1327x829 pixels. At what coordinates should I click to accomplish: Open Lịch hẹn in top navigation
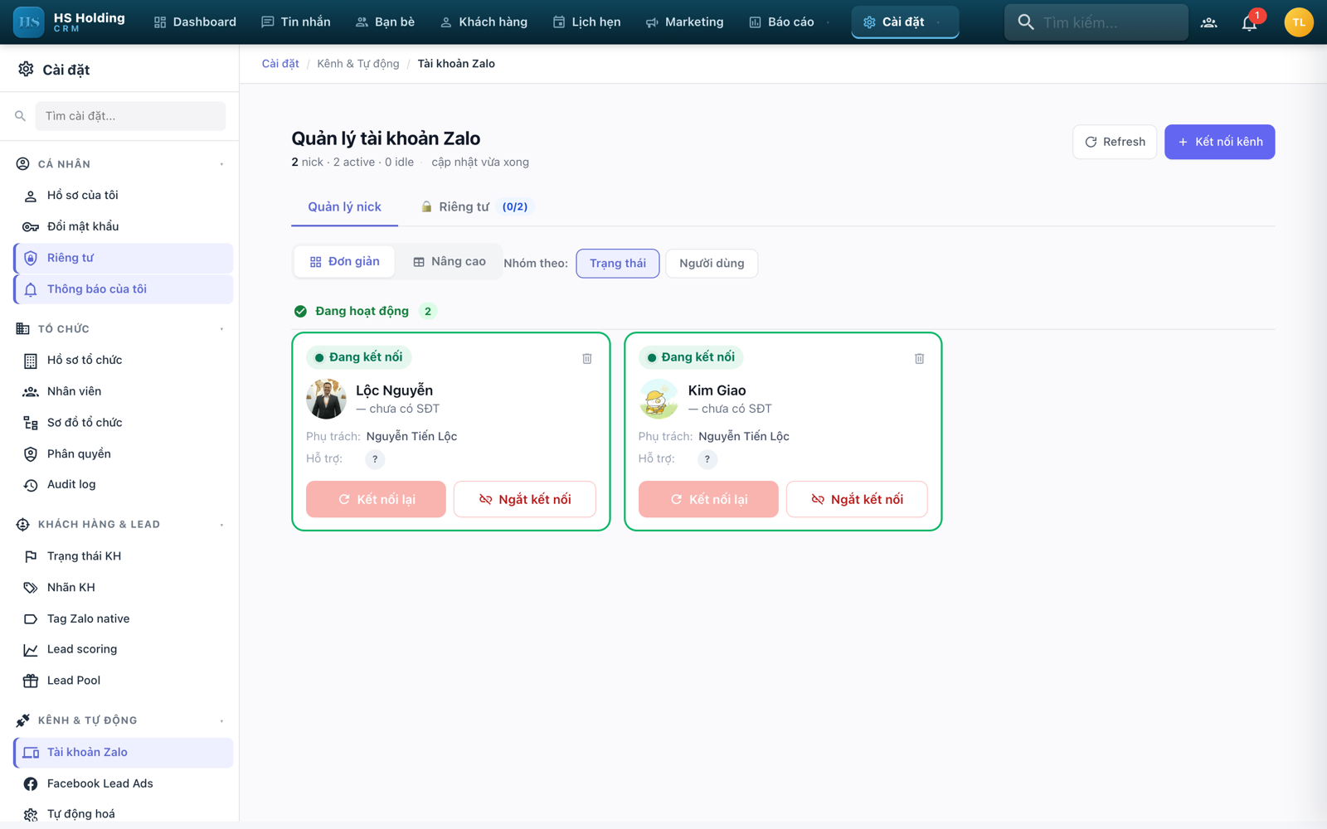(586, 22)
